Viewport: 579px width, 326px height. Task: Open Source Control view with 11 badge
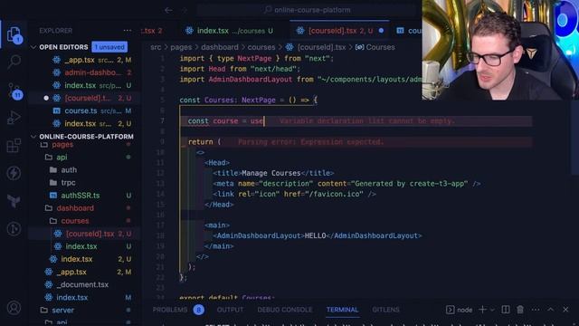pyautogui.click(x=14, y=91)
